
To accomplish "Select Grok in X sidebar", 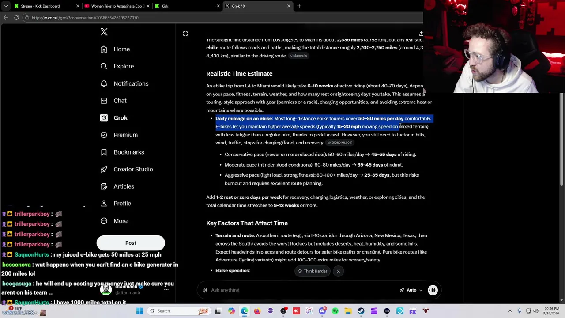I will pyautogui.click(x=114, y=118).
